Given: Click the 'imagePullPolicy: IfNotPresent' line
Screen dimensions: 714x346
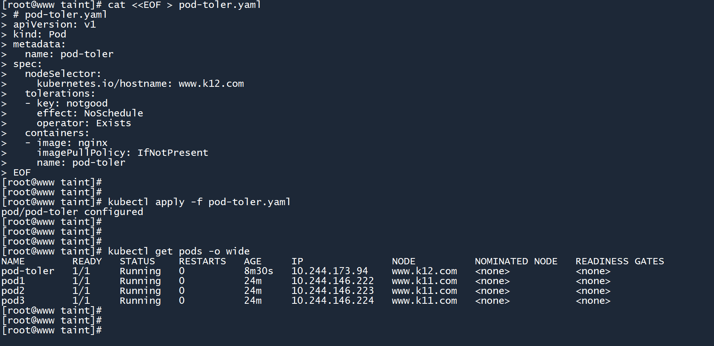Looking at the screenshot, I should [122, 153].
